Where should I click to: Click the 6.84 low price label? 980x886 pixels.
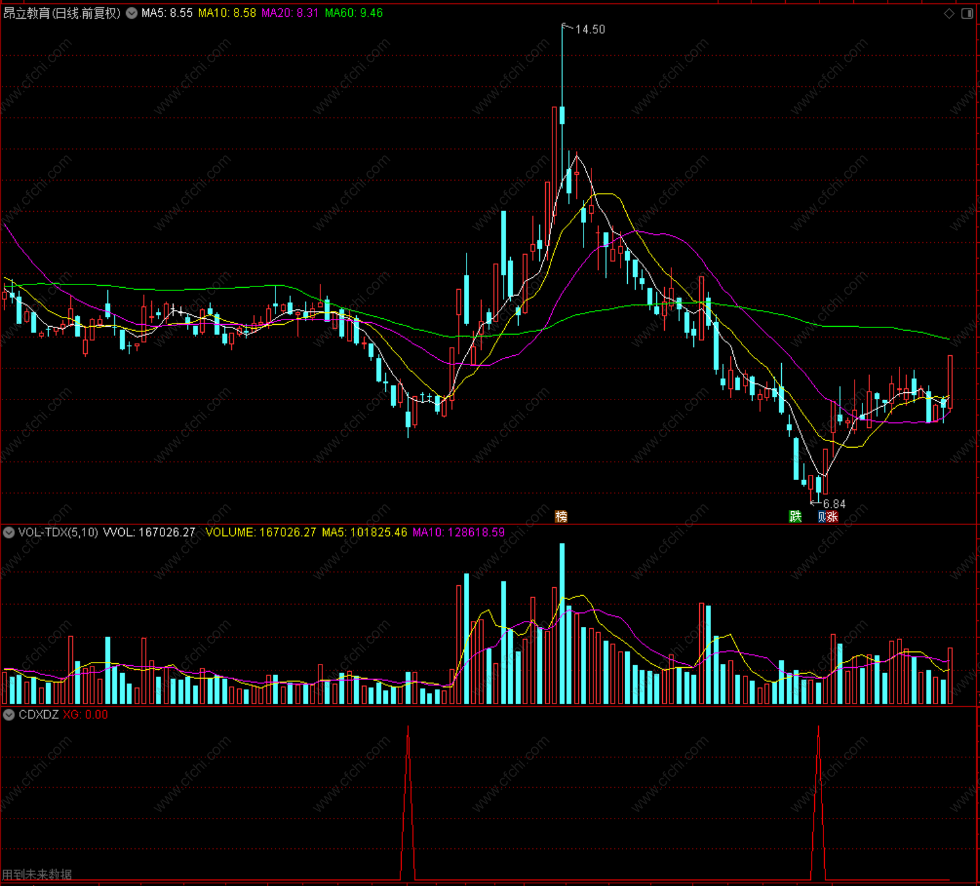(x=834, y=504)
